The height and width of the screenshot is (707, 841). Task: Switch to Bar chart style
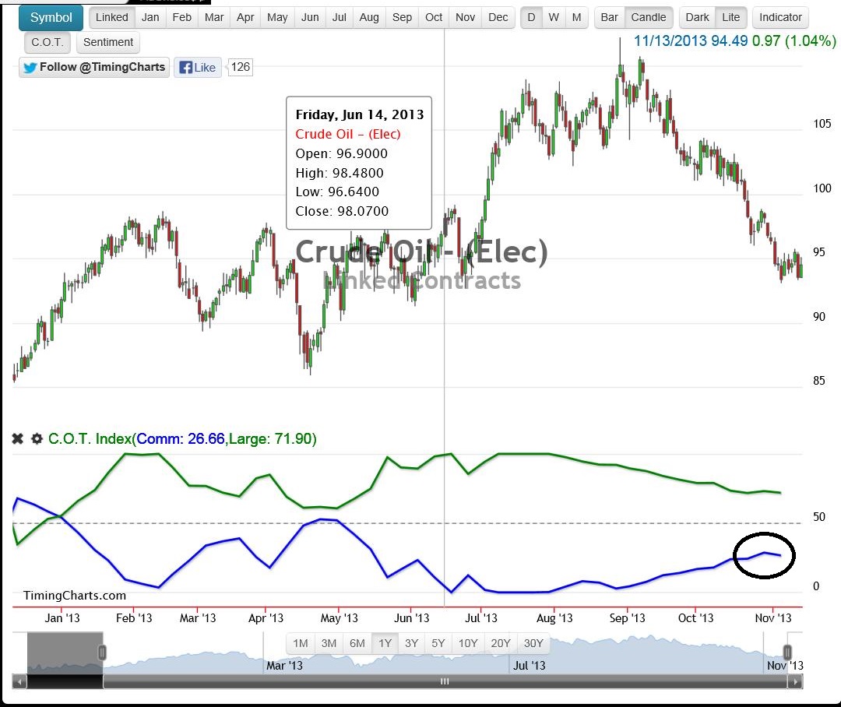(x=610, y=17)
